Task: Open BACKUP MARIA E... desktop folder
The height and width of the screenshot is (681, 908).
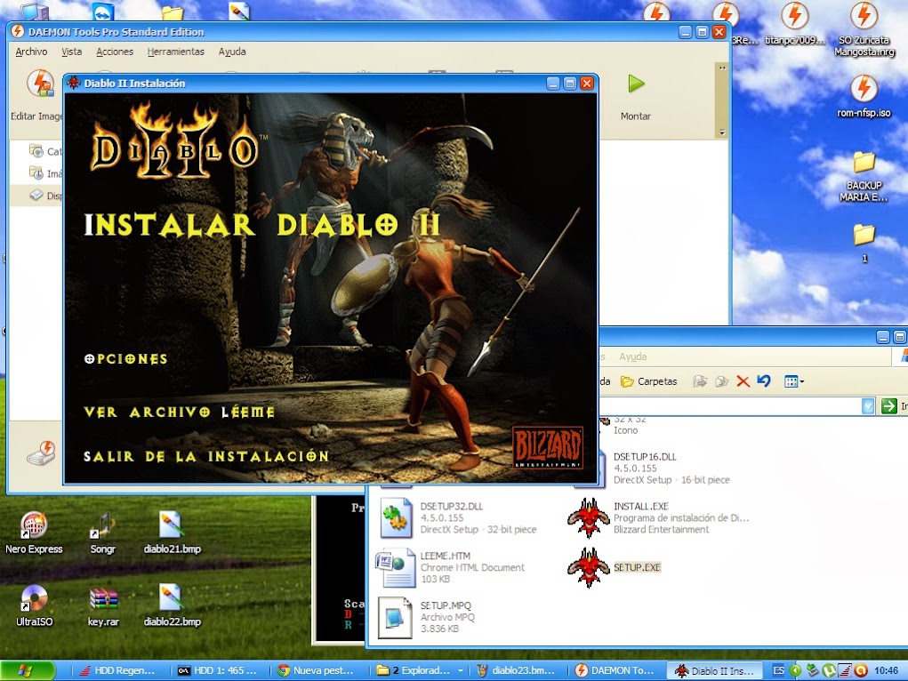Action: (864, 176)
